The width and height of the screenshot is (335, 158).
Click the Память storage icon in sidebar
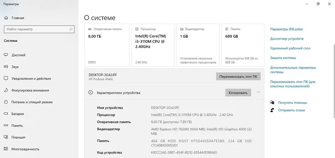point(6,125)
